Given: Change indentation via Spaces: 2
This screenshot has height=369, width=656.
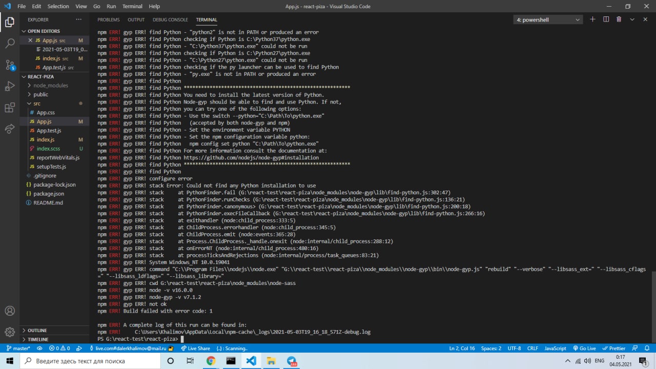Looking at the screenshot, I should (491, 348).
